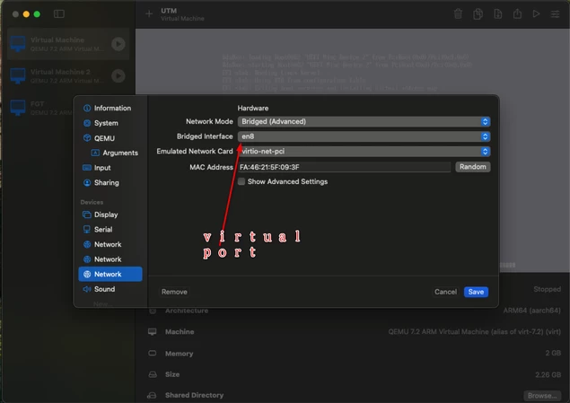
Task: Click Browse for Shared Directory
Action: coord(541,395)
